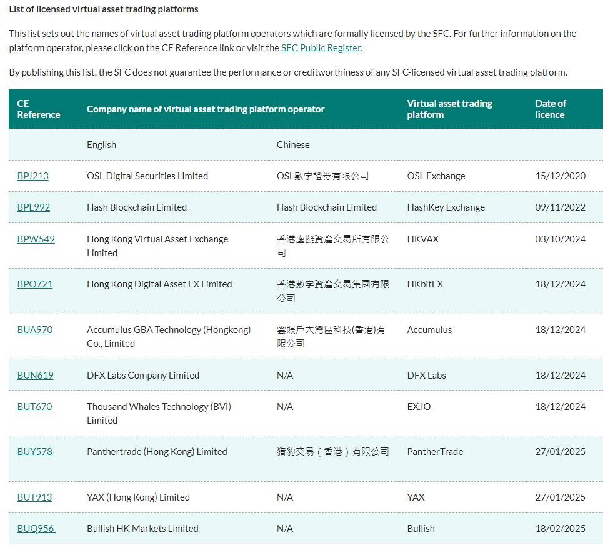Select English name 'Hash Blockchain Limited' beside BPL992
The image size is (603, 548).
137,207
